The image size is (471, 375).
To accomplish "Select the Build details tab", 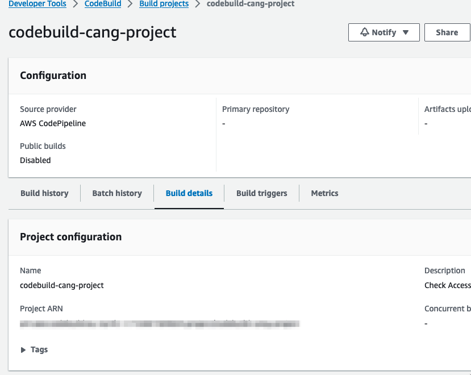I will click(189, 193).
